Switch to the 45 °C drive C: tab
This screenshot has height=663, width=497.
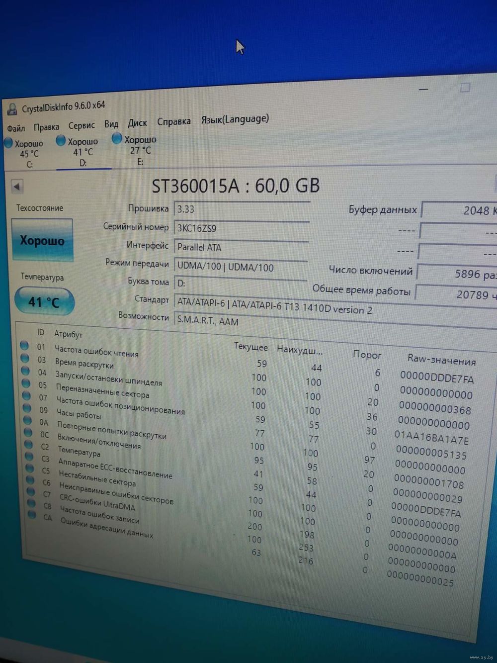point(29,154)
